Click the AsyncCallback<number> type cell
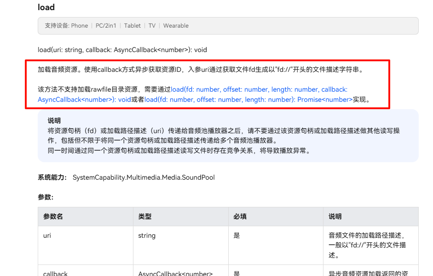The height and width of the screenshot is (276, 433). coord(175,273)
